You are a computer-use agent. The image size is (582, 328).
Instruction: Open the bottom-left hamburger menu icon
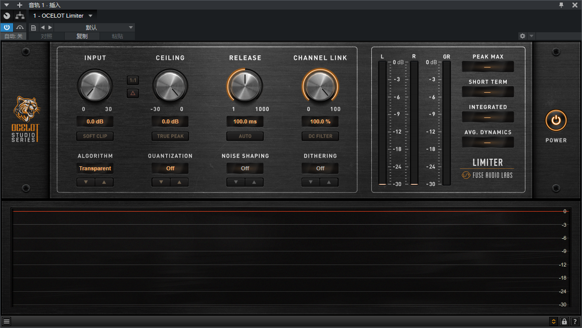tap(6, 321)
